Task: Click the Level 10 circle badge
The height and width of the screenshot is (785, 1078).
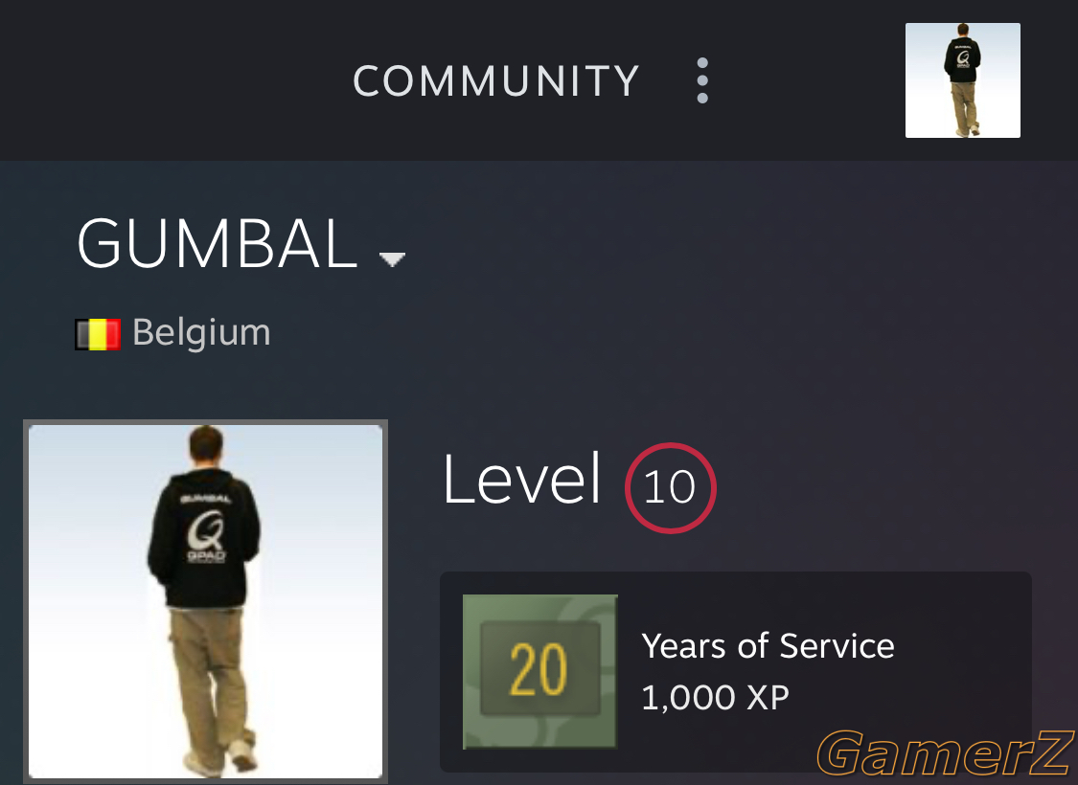Action: pyautogui.click(x=671, y=487)
